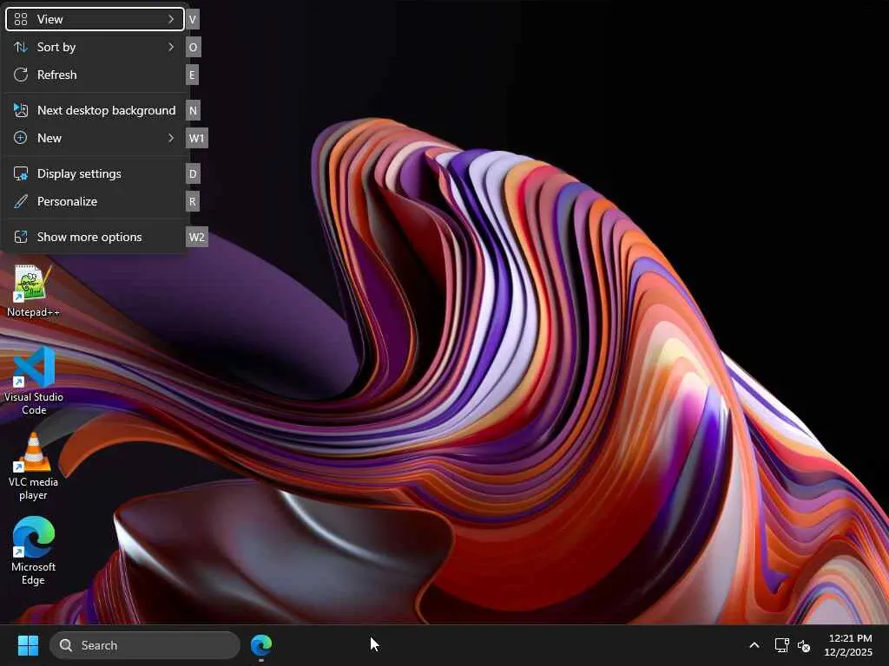Screen dimensions: 889x666
Task: Click the Personalize brush icon
Action: (21, 201)
